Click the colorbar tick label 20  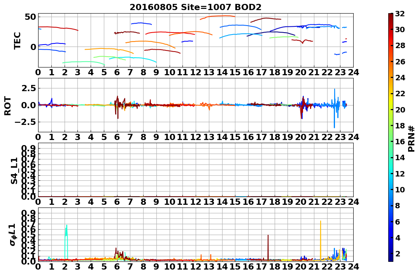pos(400,109)
